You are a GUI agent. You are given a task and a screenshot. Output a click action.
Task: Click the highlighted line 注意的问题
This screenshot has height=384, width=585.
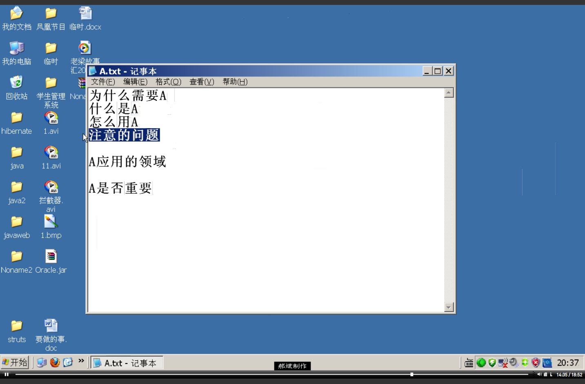pyautogui.click(x=124, y=135)
